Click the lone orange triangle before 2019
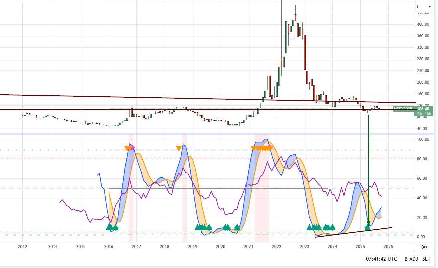This screenshot has height=268, width=438. (x=179, y=148)
